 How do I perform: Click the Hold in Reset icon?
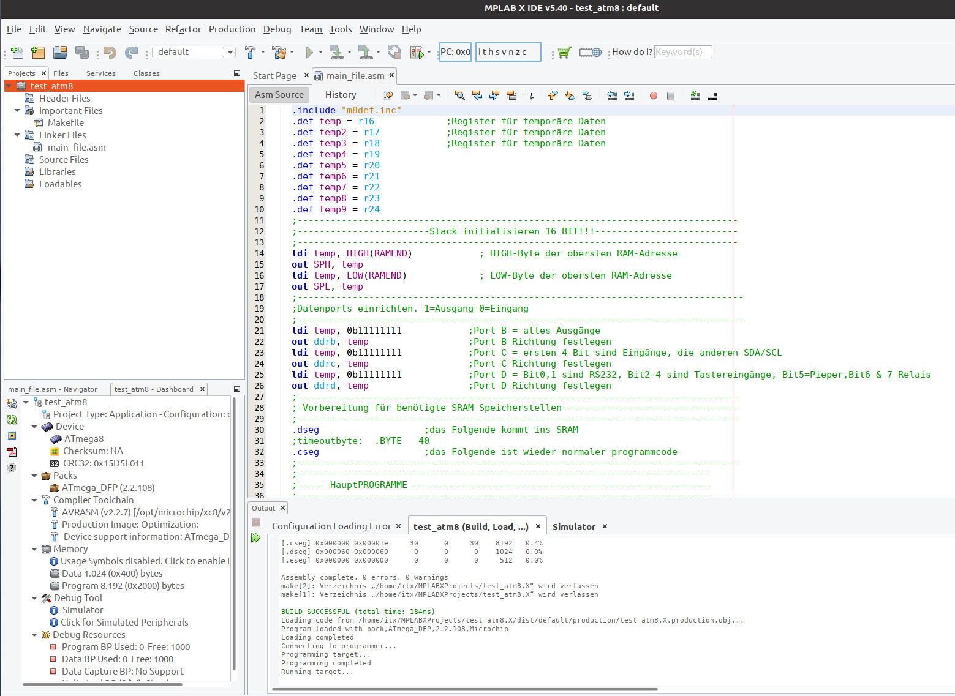394,53
